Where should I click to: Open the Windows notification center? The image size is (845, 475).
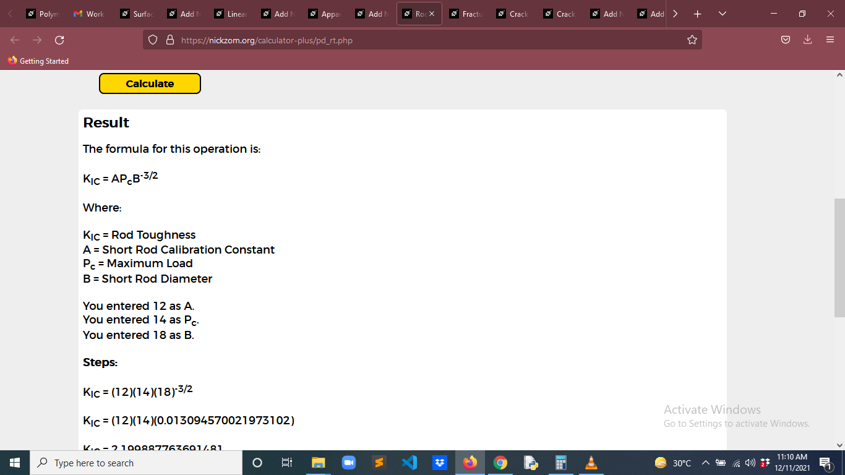click(x=825, y=463)
